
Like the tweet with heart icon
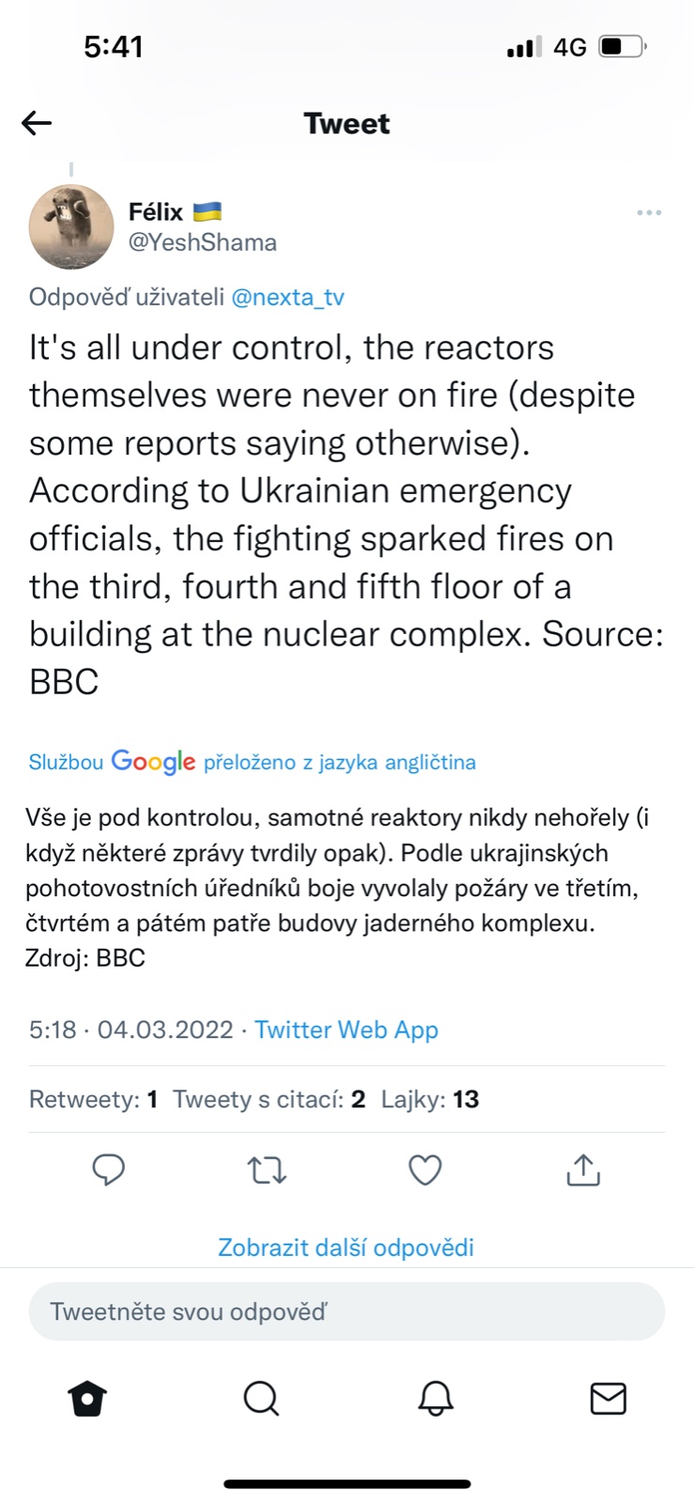click(x=425, y=1170)
